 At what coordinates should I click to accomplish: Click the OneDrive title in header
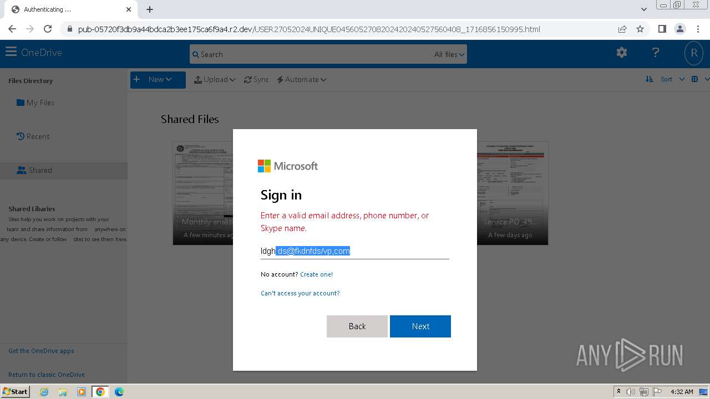pyautogui.click(x=41, y=53)
